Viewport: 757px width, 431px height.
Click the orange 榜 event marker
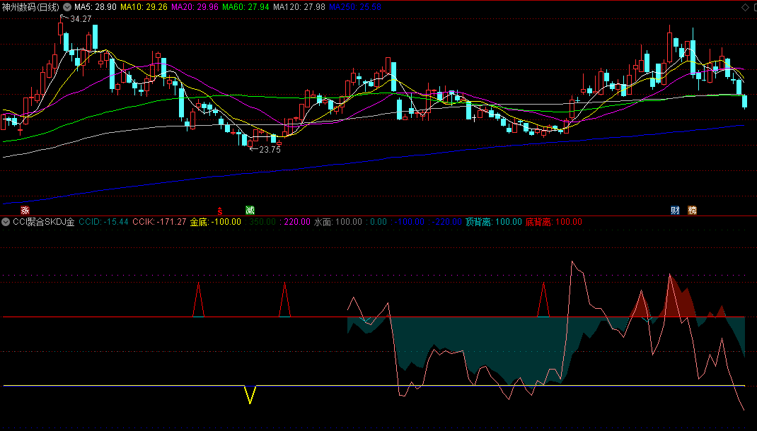693,210
